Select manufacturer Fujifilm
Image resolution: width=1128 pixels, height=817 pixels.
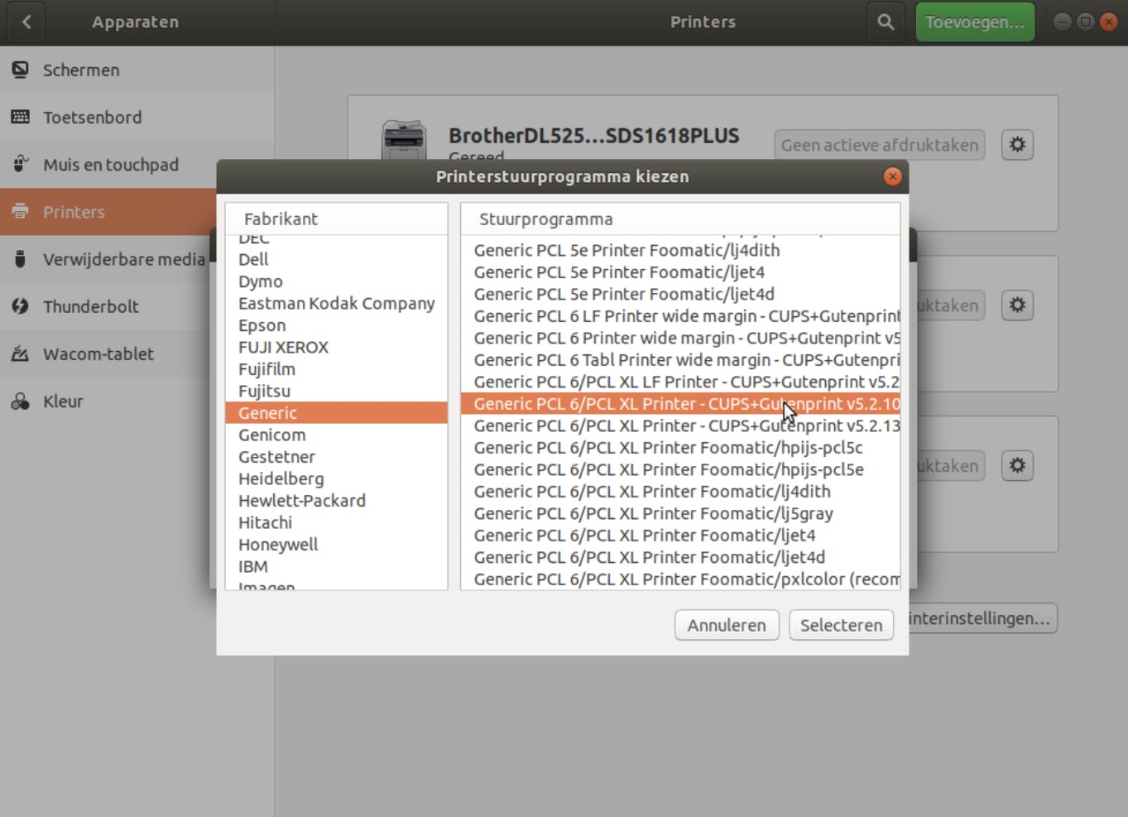coord(336,369)
